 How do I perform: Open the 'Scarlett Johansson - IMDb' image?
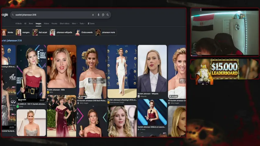pyautogui.click(x=62, y=66)
